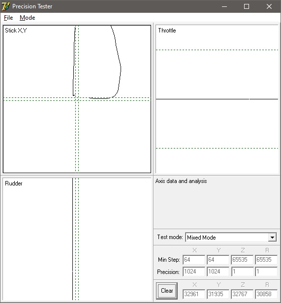Click the Y axis value 31935 field
Viewport: 281px width, 303px height.
tap(218, 294)
